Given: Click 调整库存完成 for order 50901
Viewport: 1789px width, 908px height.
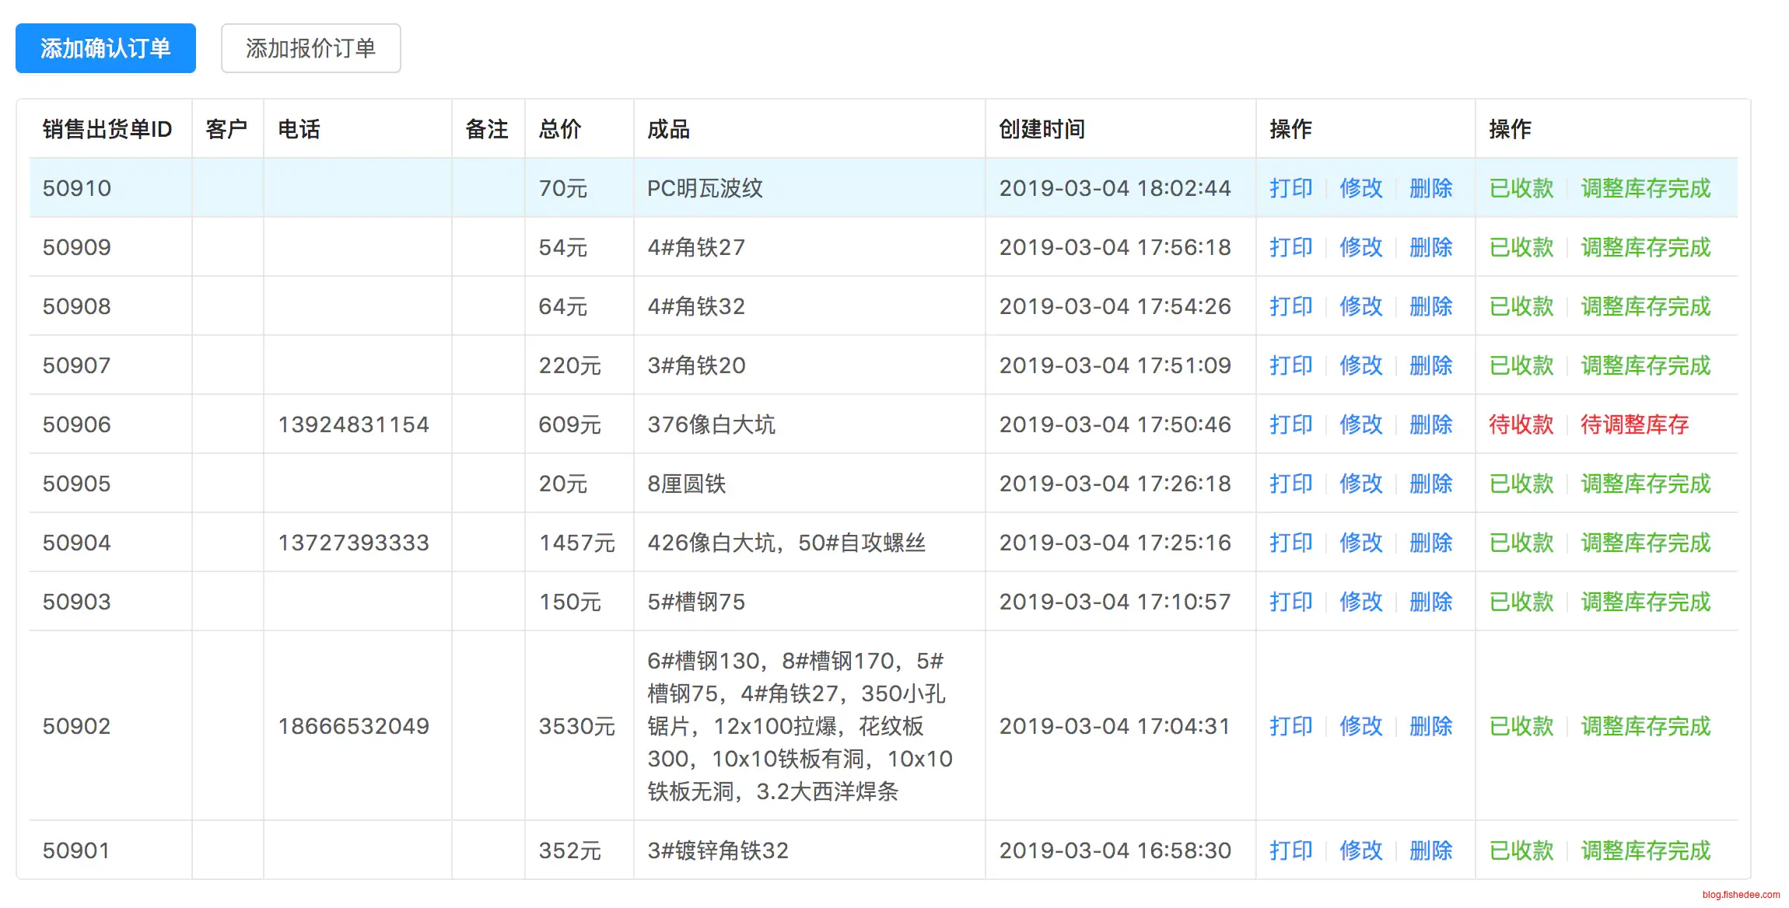Looking at the screenshot, I should (x=1645, y=850).
